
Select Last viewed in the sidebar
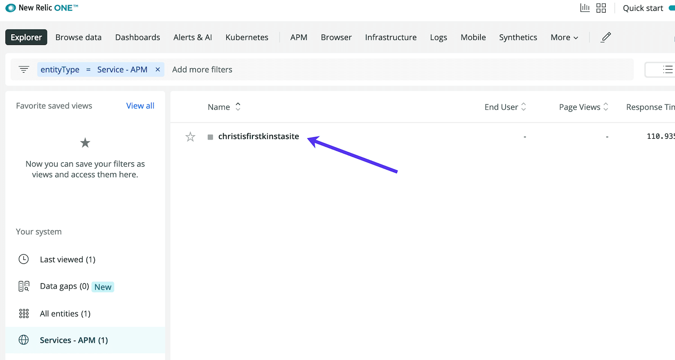67,259
